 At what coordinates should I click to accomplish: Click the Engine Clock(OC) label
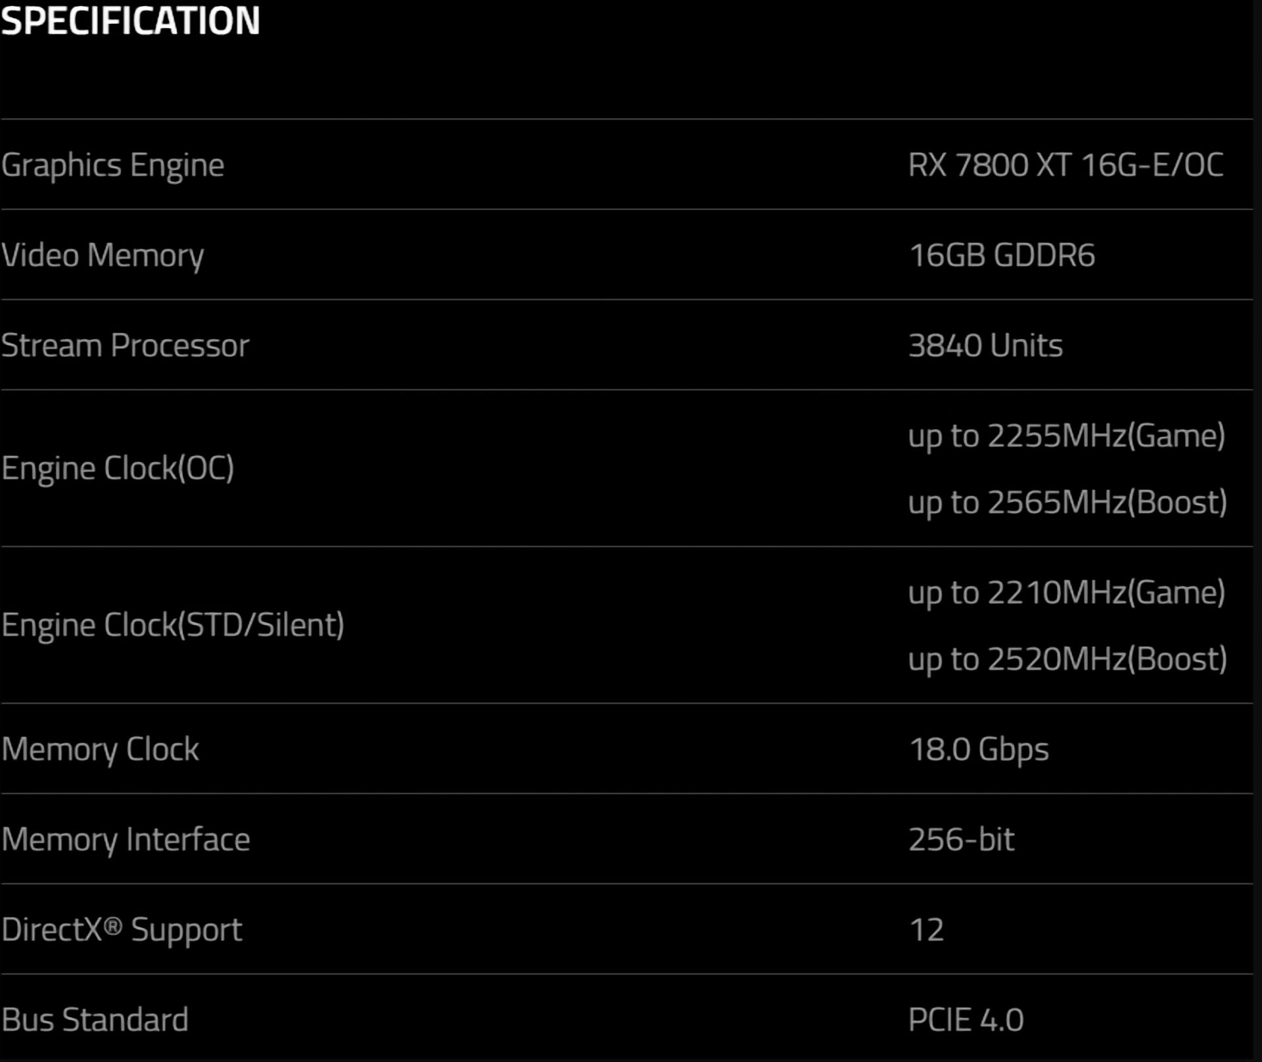pyautogui.click(x=118, y=469)
